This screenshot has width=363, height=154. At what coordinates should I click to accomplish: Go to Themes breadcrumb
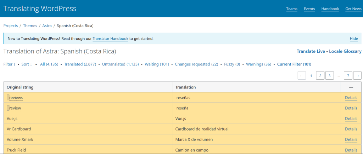[x=30, y=25]
